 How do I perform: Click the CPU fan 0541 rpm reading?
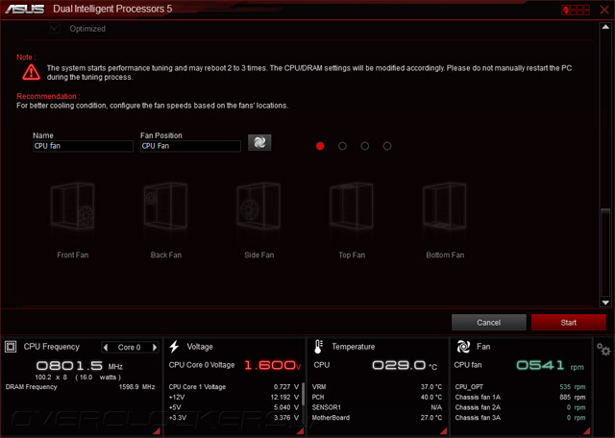click(550, 365)
